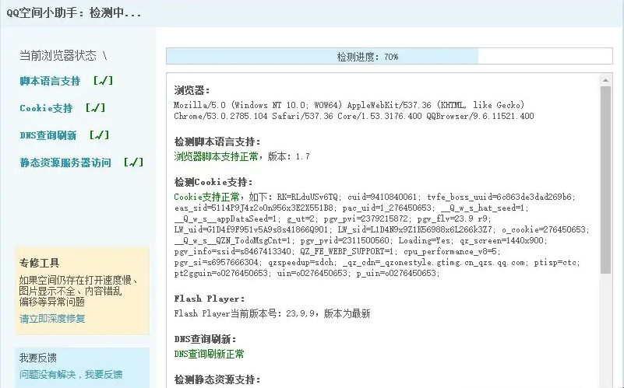Click the 我要反馈 heading

[x=38, y=358]
